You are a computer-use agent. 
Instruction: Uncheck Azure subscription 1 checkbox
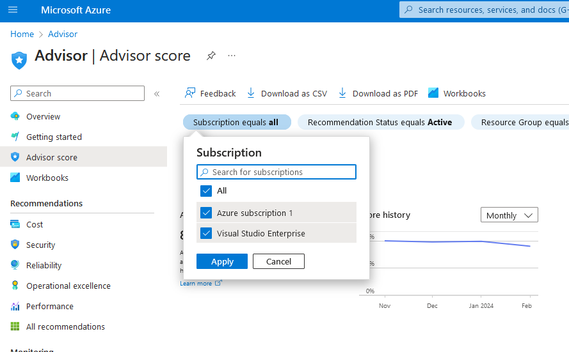[206, 213]
